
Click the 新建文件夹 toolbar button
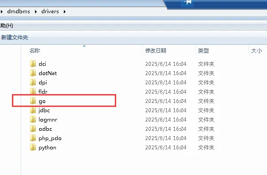(x=15, y=38)
